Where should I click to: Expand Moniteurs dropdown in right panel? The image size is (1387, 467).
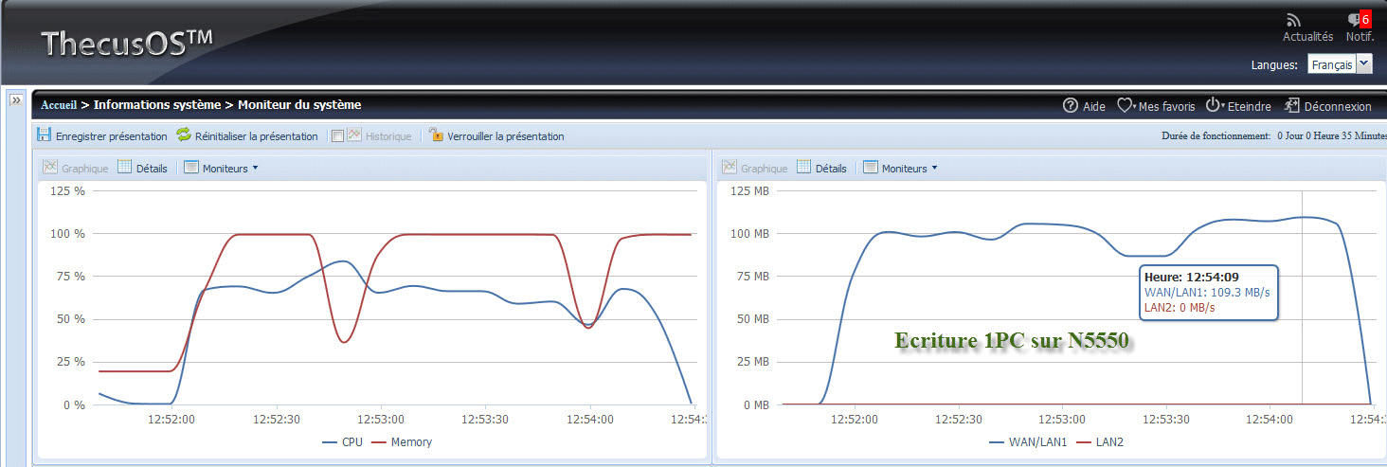(x=900, y=168)
